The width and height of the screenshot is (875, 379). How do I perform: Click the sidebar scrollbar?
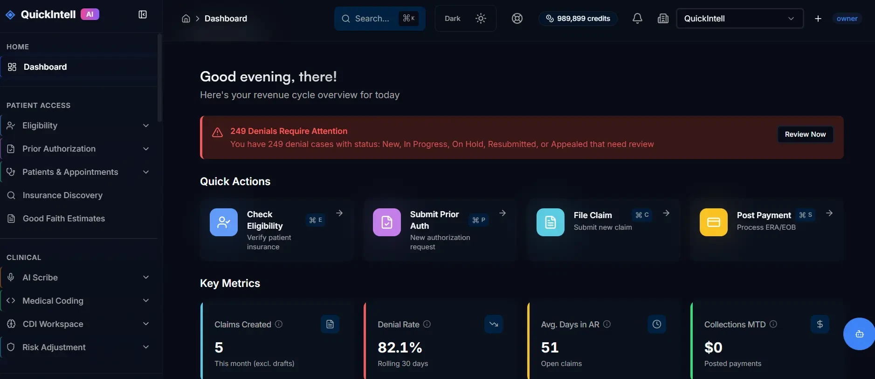(160, 77)
